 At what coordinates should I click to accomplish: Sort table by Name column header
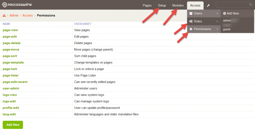pyautogui.click(x=6, y=24)
